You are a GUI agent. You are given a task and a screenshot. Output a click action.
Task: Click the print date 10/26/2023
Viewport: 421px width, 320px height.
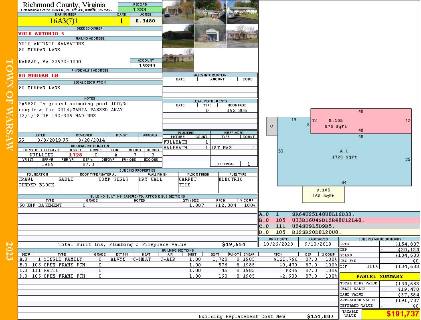click(x=278, y=244)
